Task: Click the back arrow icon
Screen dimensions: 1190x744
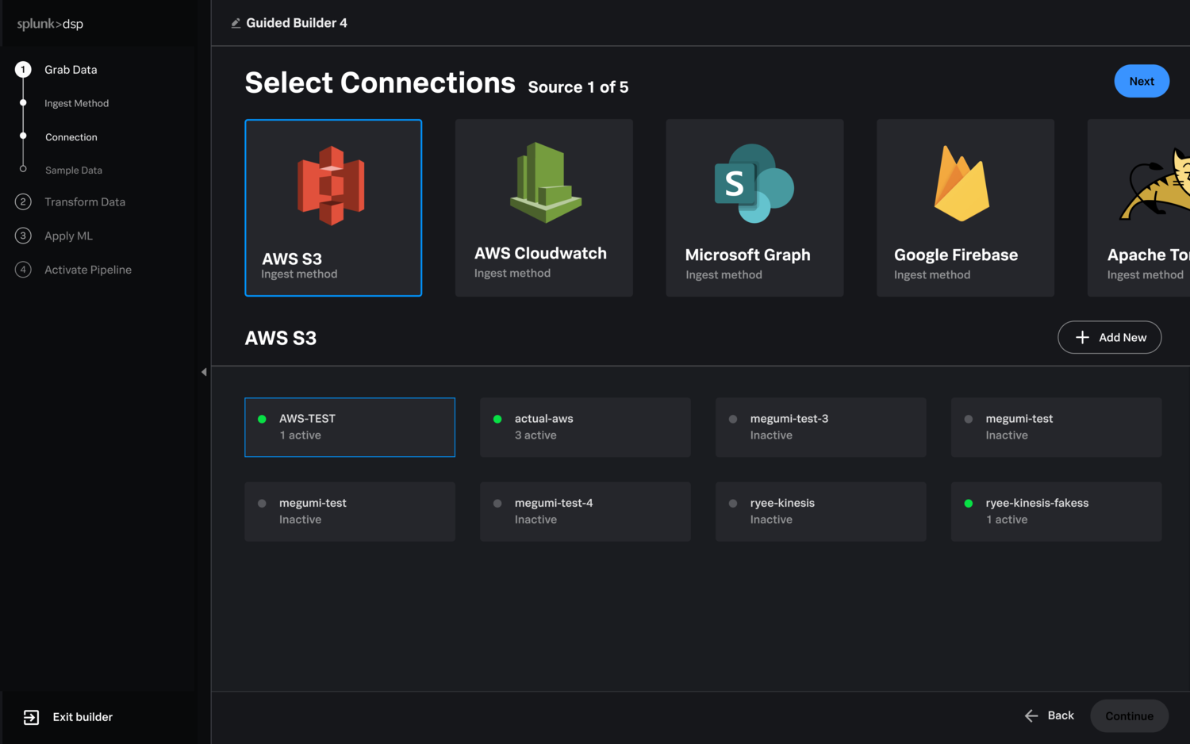Action: pos(1031,715)
